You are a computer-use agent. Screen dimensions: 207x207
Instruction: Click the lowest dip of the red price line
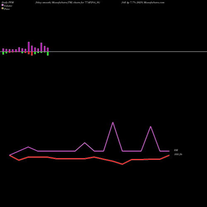tap(122, 164)
